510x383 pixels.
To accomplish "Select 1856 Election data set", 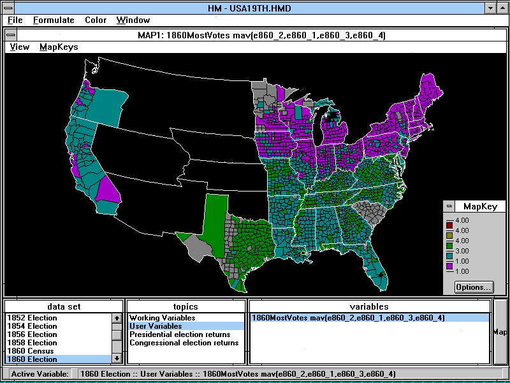I will coord(59,334).
